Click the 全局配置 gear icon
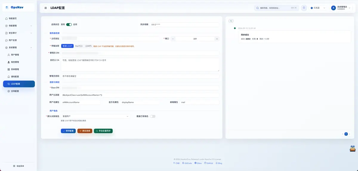 (9, 91)
